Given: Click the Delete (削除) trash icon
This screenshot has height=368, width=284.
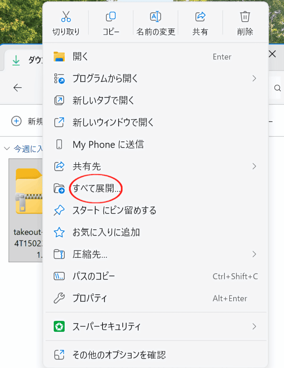Looking at the screenshot, I should (x=245, y=17).
